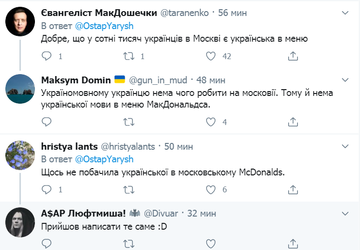360x250 pixels.
Task: Reply to hristya lants' tweet
Action: tap(46, 189)
